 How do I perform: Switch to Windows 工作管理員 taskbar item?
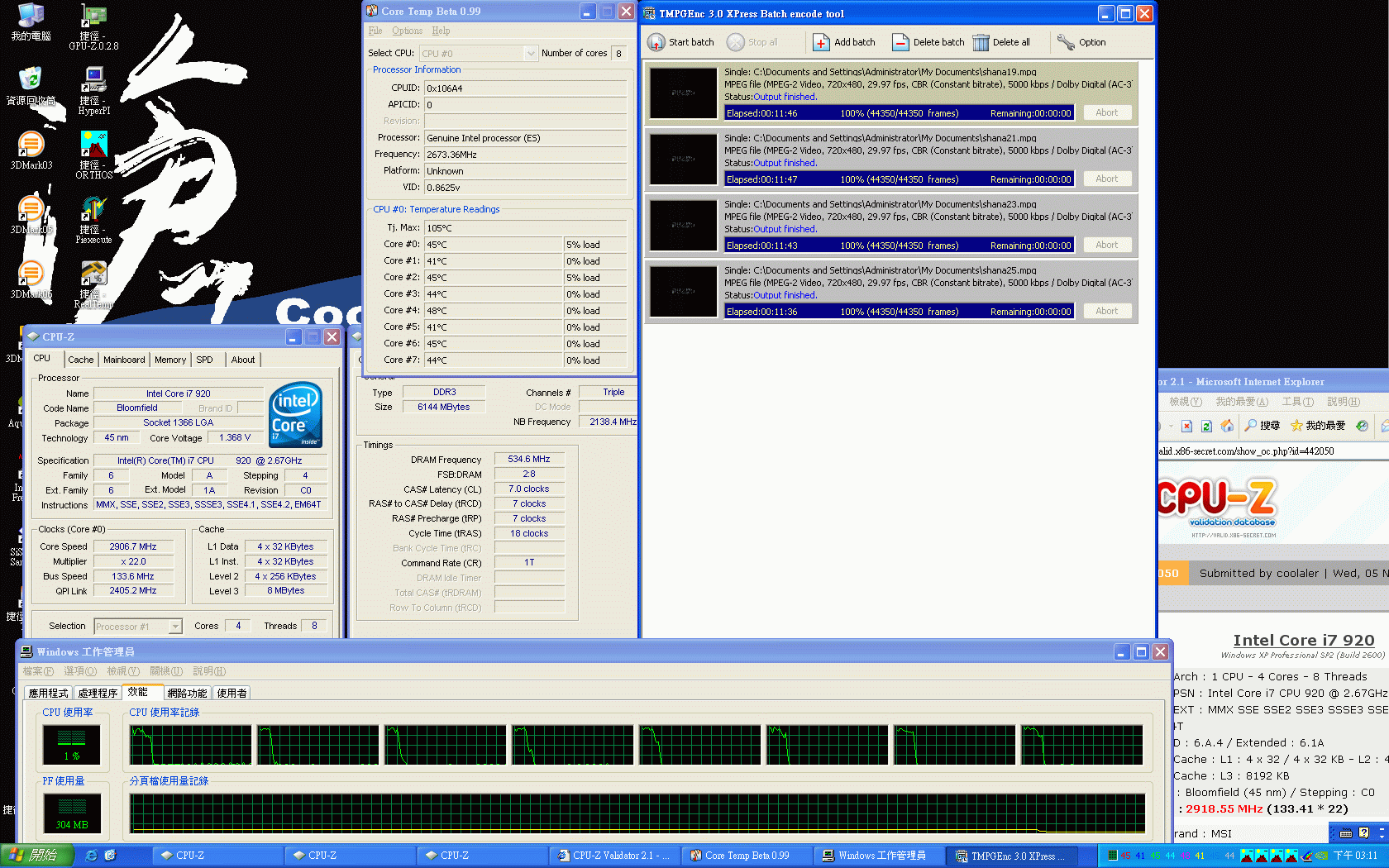879,856
